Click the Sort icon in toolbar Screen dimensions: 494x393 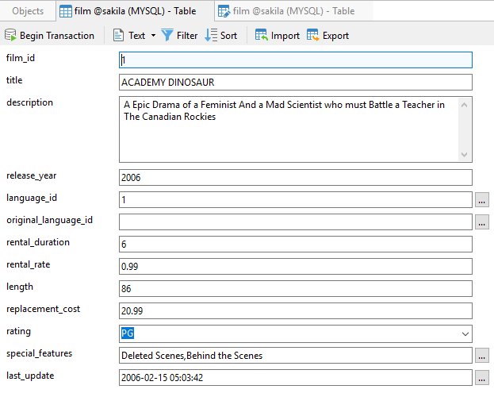point(211,35)
